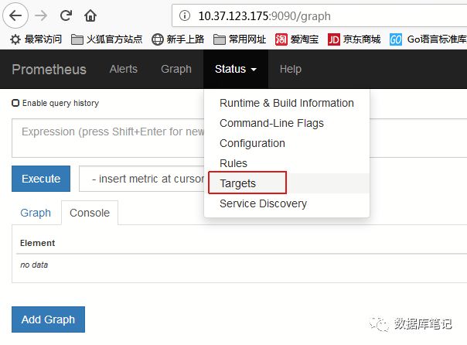The image size is (467, 345).
Task: Select Targets from Status menu
Action: 238,183
